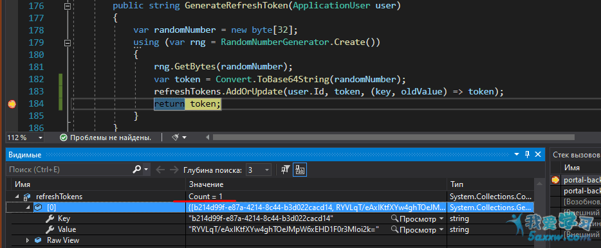
Task: Click the type cell of refreshTokens row
Action: [490, 197]
